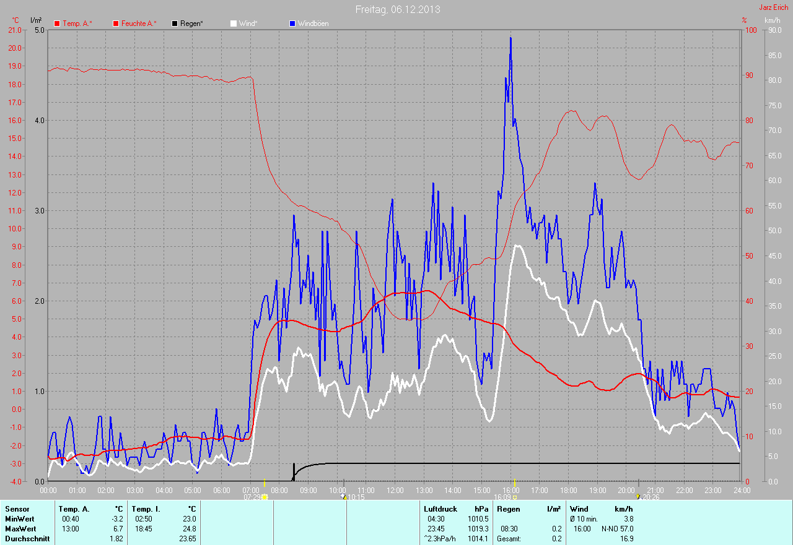
Task: Click the 20:26 marker below the time axis
Action: [x=647, y=497]
